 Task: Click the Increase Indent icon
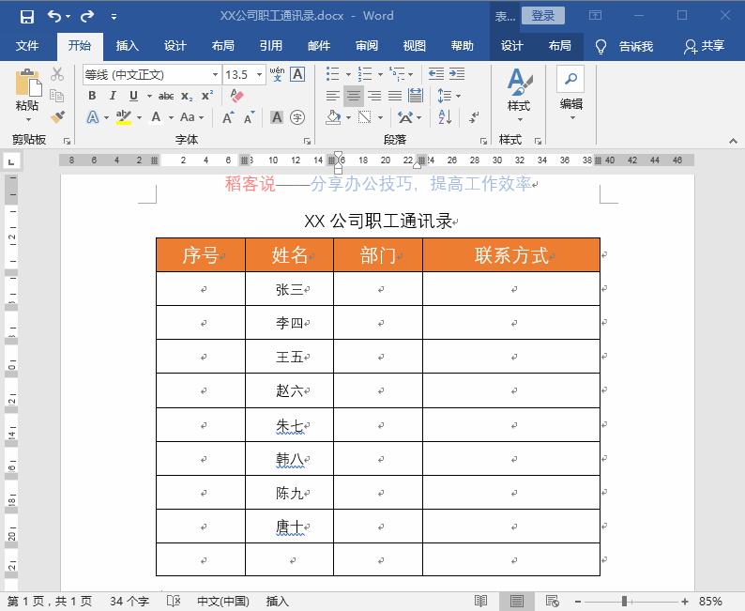(457, 74)
